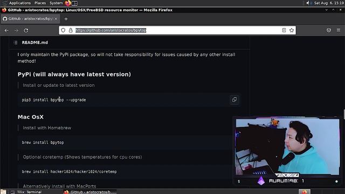This screenshot has width=345, height=194.
Task: Click 'pip3 install bpytop --upgrade' code text
Action: point(54,100)
